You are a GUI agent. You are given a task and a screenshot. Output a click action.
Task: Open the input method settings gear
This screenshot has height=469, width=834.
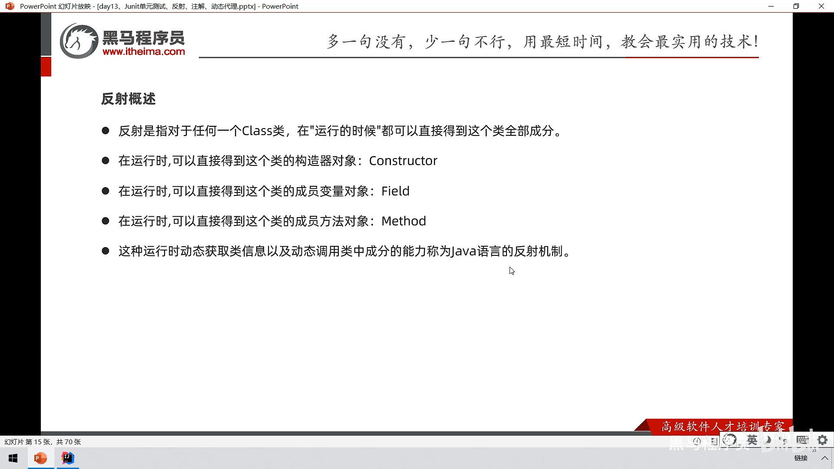click(822, 440)
